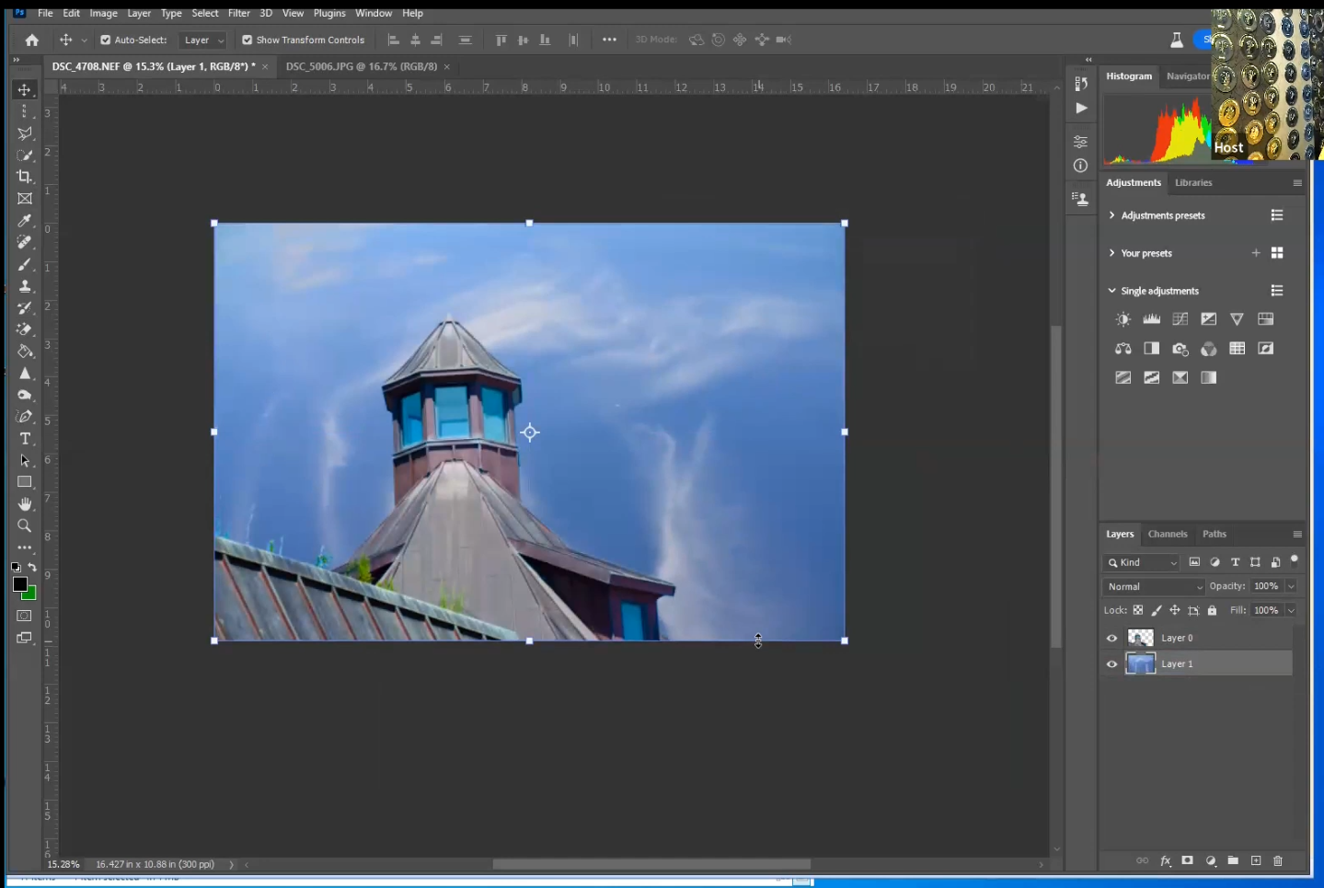Click the foreground color swatch
The width and height of the screenshot is (1324, 888).
(x=19, y=584)
